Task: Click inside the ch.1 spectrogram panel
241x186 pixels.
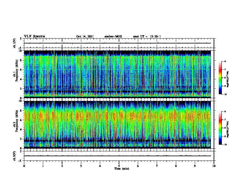Action: click(x=117, y=74)
